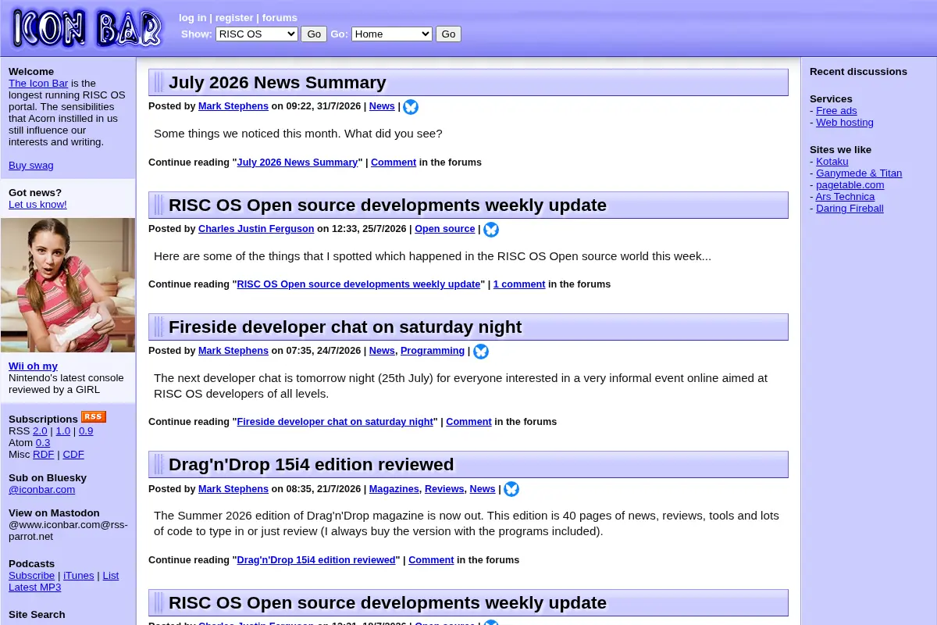Click the Icon Bar logo
The image size is (937, 625).
point(87,28)
